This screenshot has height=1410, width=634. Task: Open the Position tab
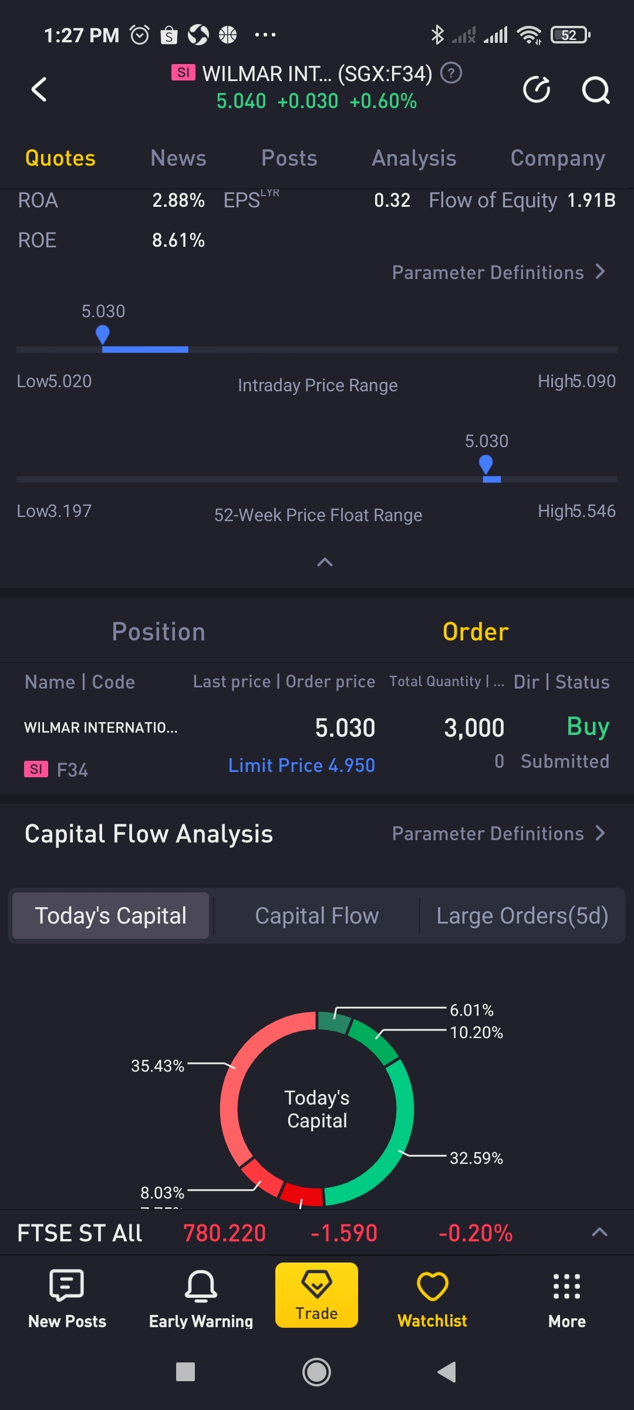click(158, 632)
